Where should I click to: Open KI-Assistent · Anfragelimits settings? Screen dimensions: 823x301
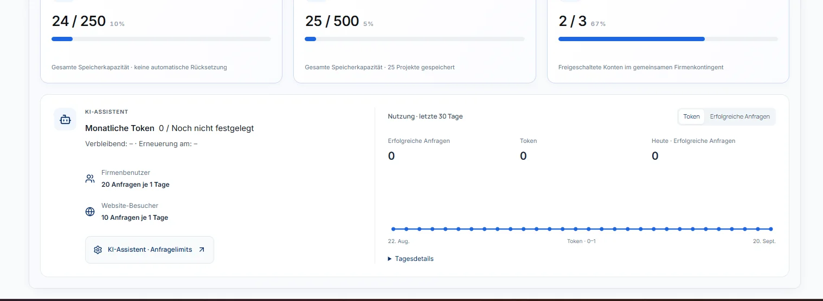click(150, 250)
